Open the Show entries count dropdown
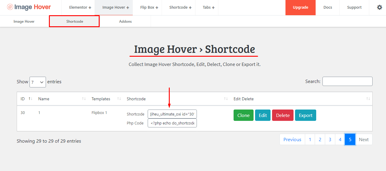386x171 pixels. tap(38, 82)
